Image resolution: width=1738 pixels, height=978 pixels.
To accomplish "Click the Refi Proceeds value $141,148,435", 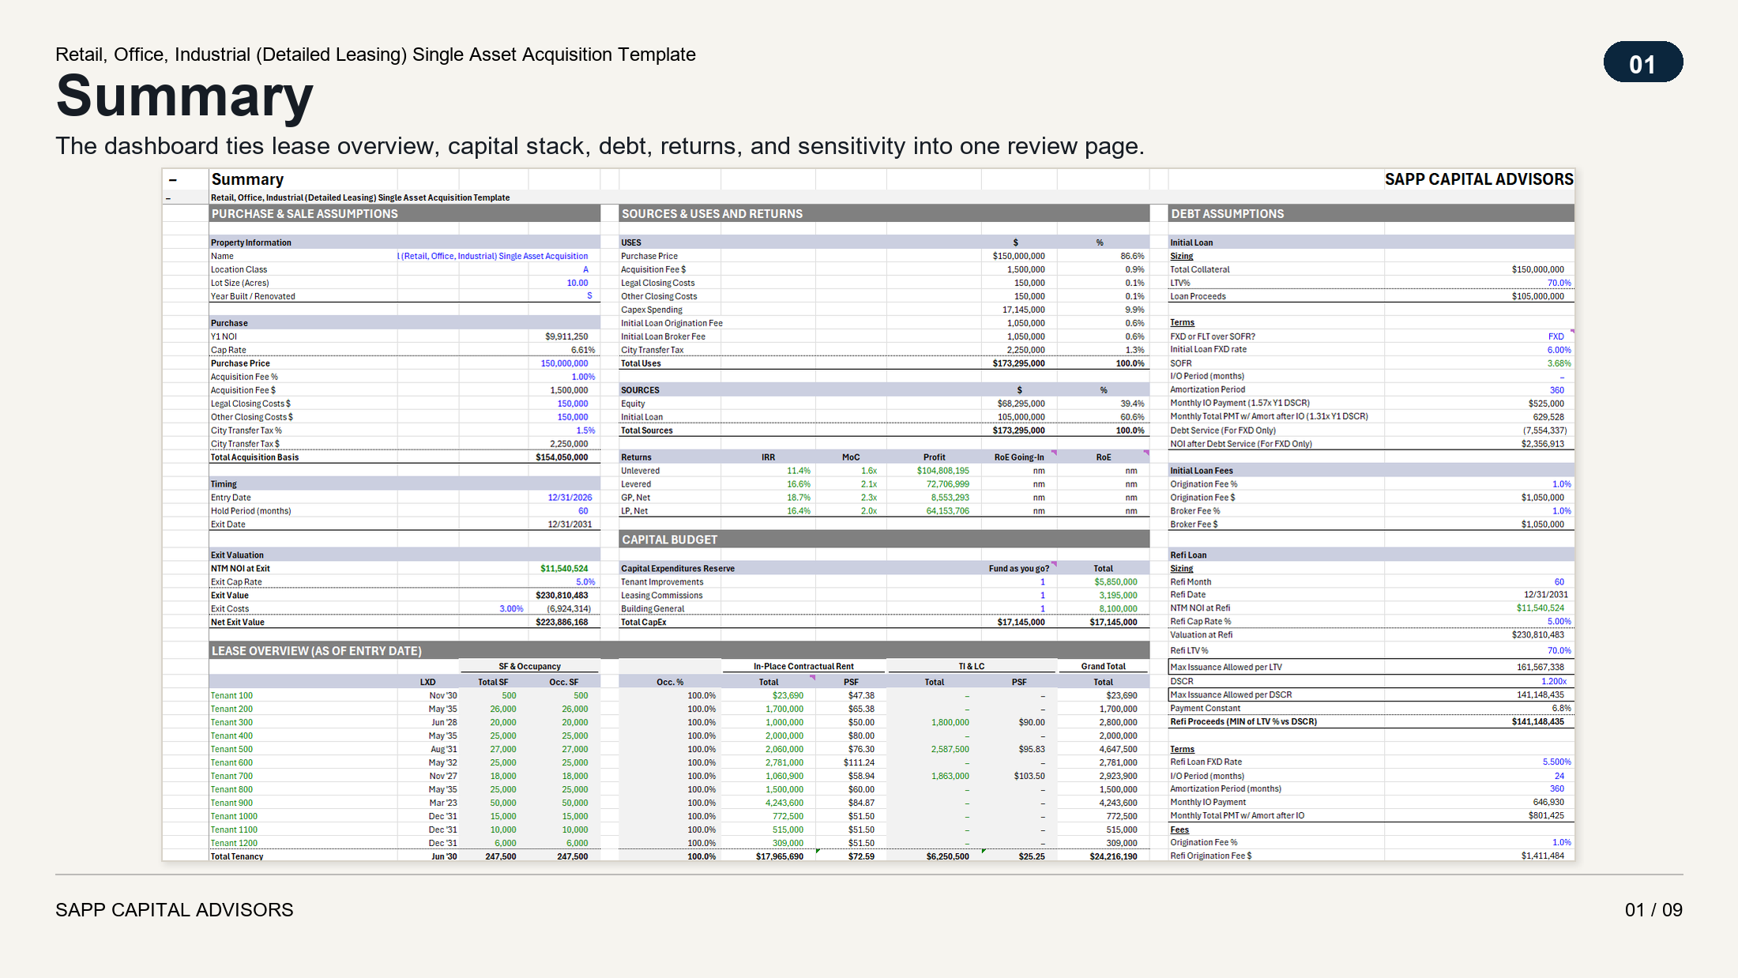I will [1537, 722].
